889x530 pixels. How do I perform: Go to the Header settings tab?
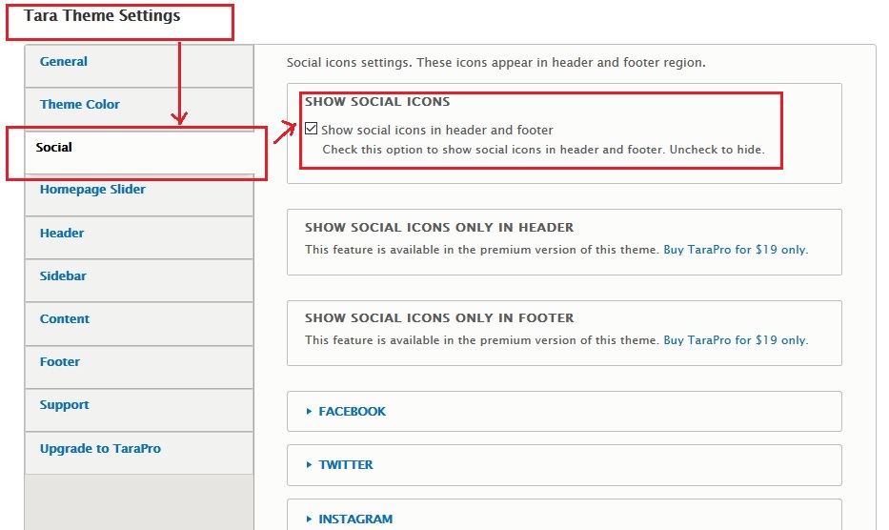tap(62, 234)
